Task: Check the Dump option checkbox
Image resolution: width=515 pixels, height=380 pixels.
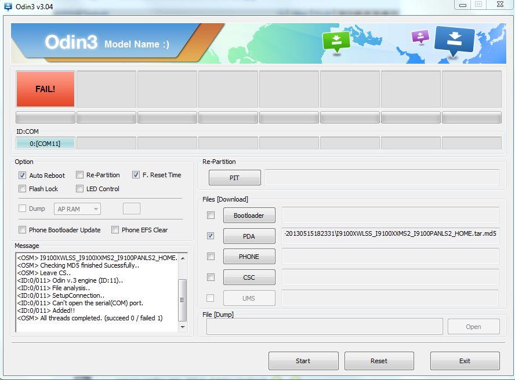Action: point(22,209)
